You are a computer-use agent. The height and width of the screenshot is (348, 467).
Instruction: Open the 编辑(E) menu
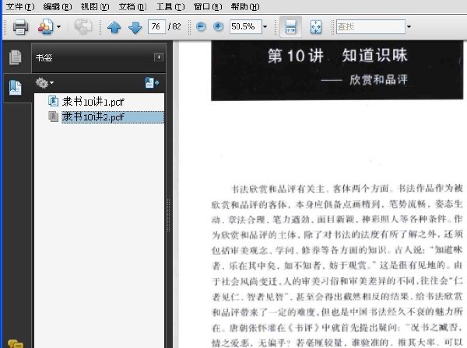click(58, 6)
